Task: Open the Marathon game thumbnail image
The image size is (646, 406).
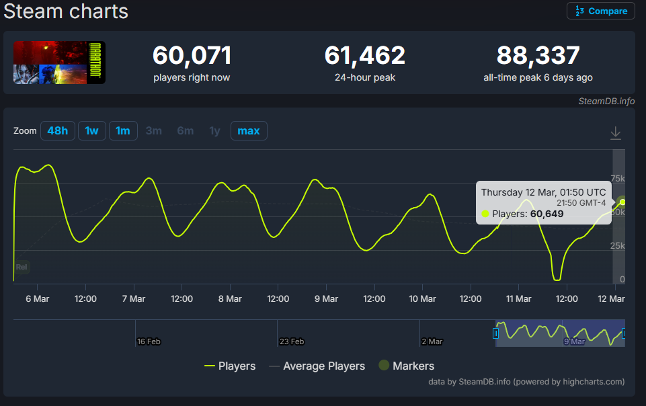Action: [x=59, y=63]
